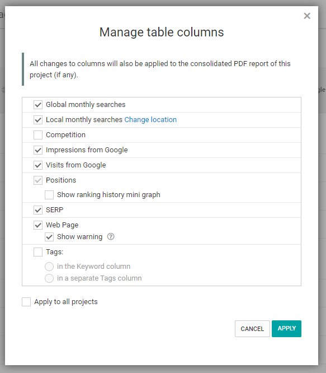326x373 pixels.
Task: Select in a separate Tags column radio
Action: coord(49,278)
